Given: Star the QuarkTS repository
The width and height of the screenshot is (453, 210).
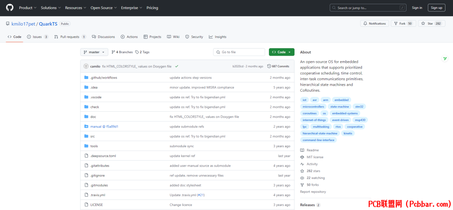Looking at the screenshot, I should click(x=431, y=23).
